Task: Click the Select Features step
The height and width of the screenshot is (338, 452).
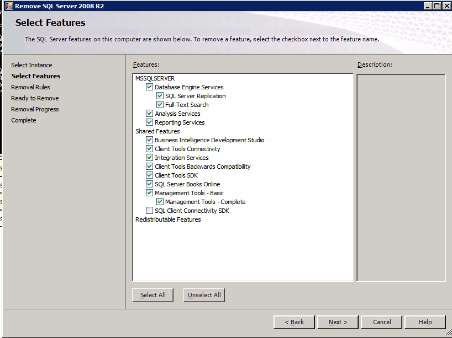Action: [36, 76]
